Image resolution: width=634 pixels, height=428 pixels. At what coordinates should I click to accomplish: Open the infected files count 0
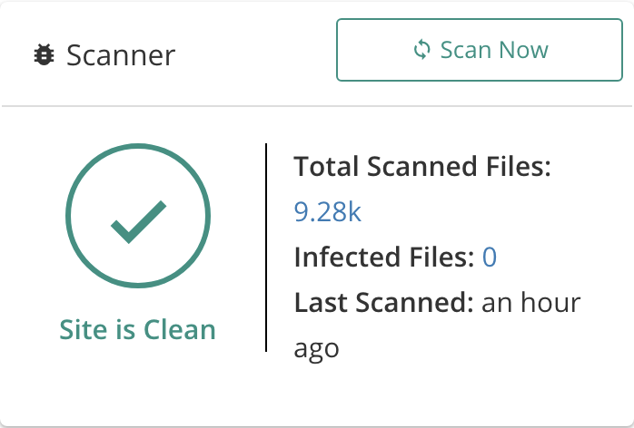click(490, 257)
